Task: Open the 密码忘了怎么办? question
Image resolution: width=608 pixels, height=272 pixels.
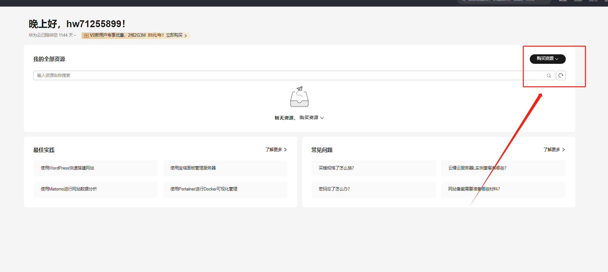Action: (x=373, y=189)
